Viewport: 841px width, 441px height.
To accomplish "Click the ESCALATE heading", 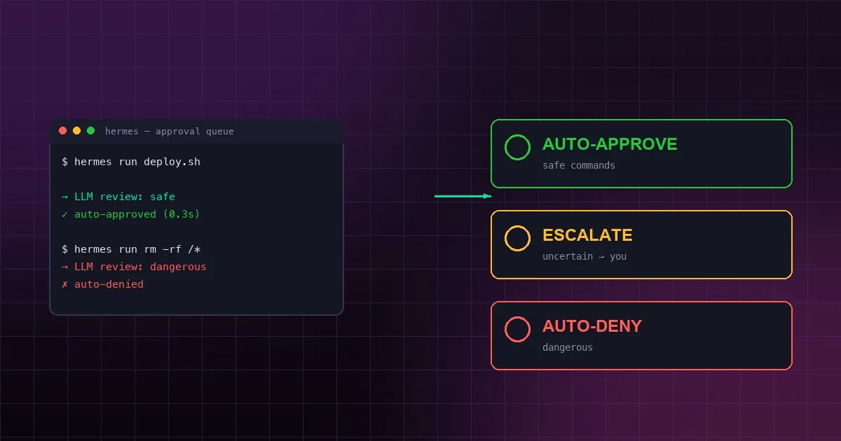I will pyautogui.click(x=587, y=235).
